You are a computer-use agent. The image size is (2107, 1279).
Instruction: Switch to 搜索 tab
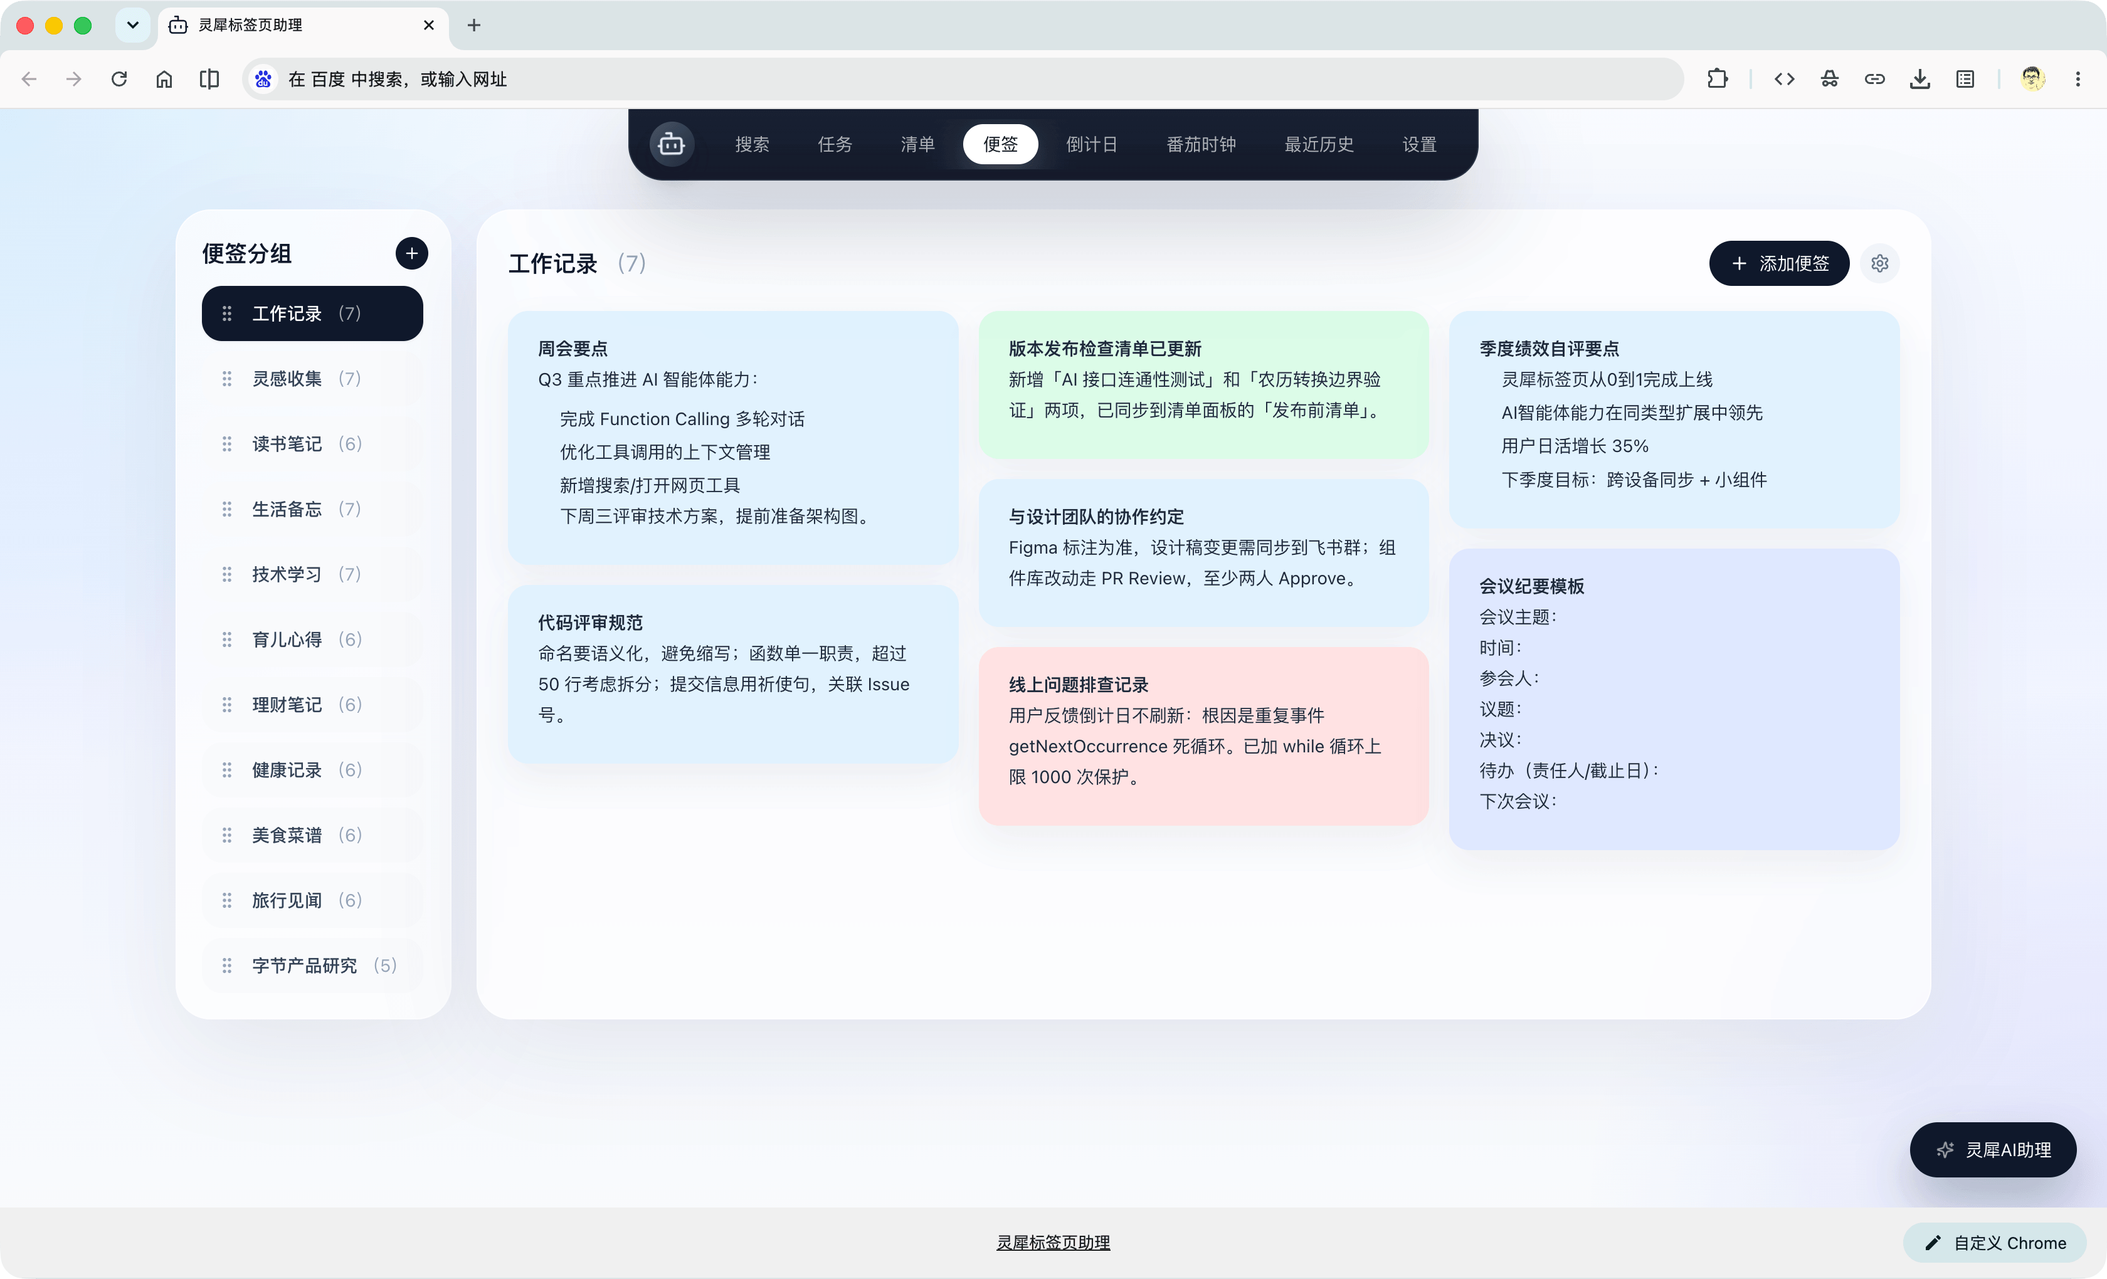tap(752, 144)
